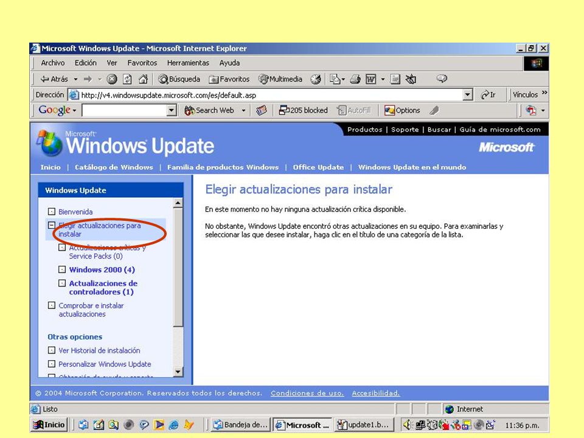Viewport: 584px width, 438px height.
Task: Open the Favoritos toolbar button
Action: pyautogui.click(x=229, y=79)
